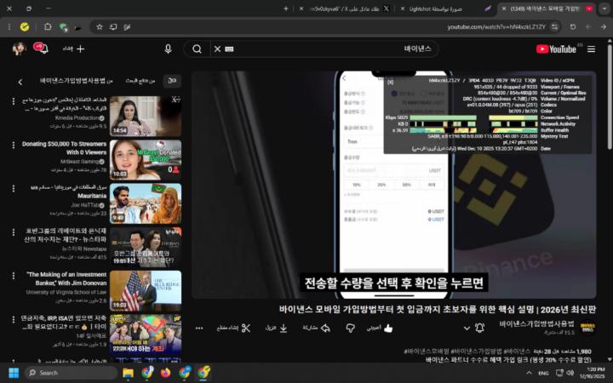This screenshot has height=383, width=613.
Task: Clear the search box text
Action: pos(217,49)
